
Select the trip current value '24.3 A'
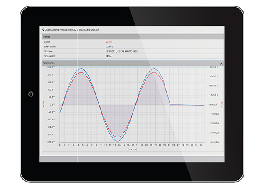coord(108,56)
